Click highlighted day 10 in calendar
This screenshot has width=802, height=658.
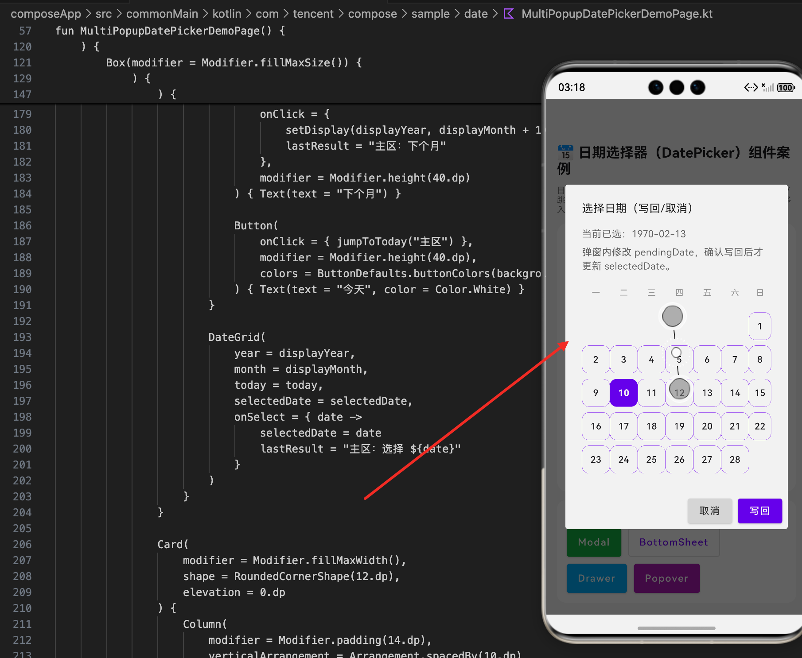coord(623,393)
